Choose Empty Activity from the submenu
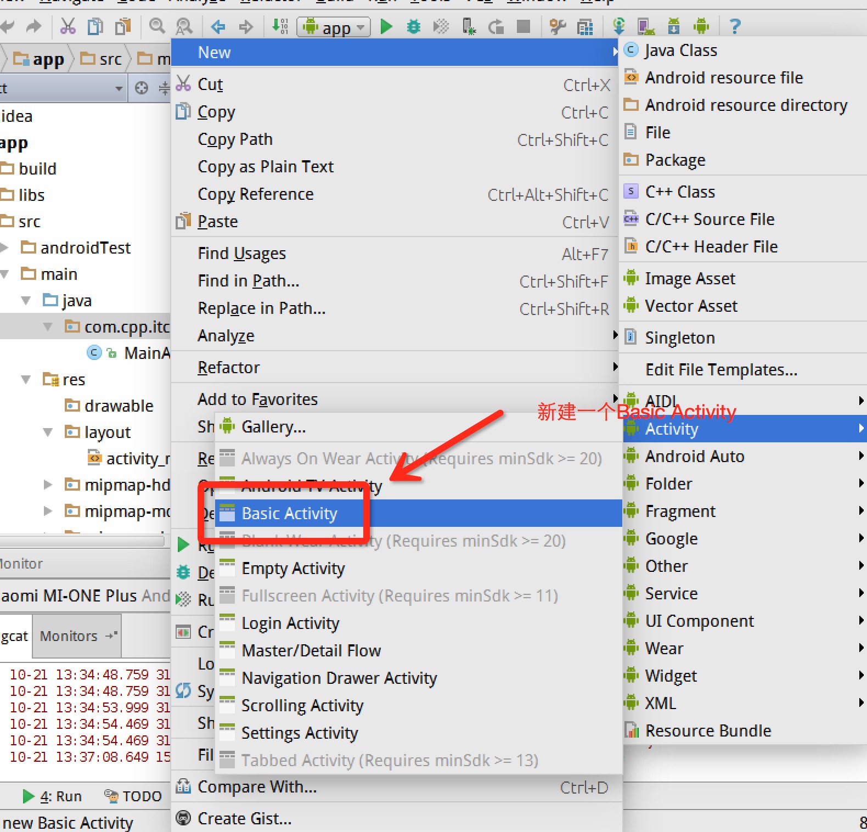The height and width of the screenshot is (832, 867). [418, 568]
